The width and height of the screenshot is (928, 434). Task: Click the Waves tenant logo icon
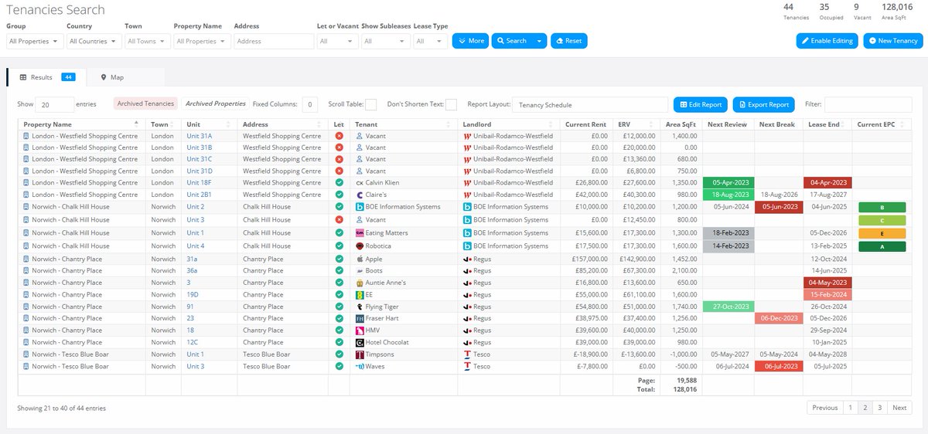tap(359, 366)
